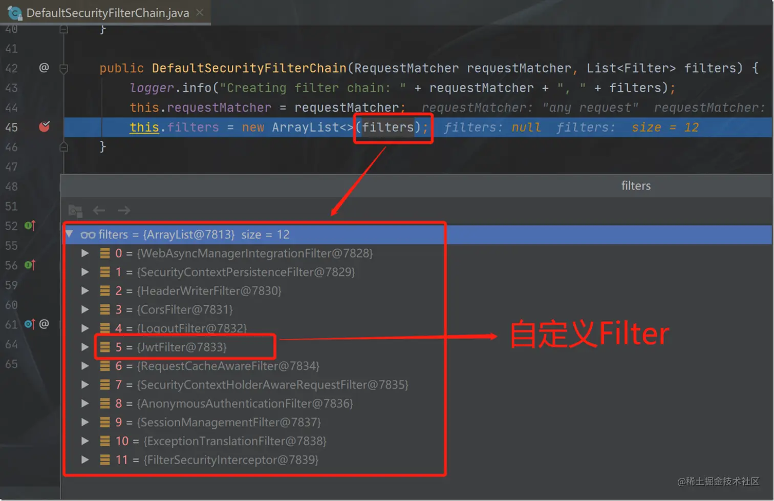Image resolution: width=774 pixels, height=501 pixels.
Task: Click DefaultSecurityFilterChain constructor name in code
Action: pos(249,68)
